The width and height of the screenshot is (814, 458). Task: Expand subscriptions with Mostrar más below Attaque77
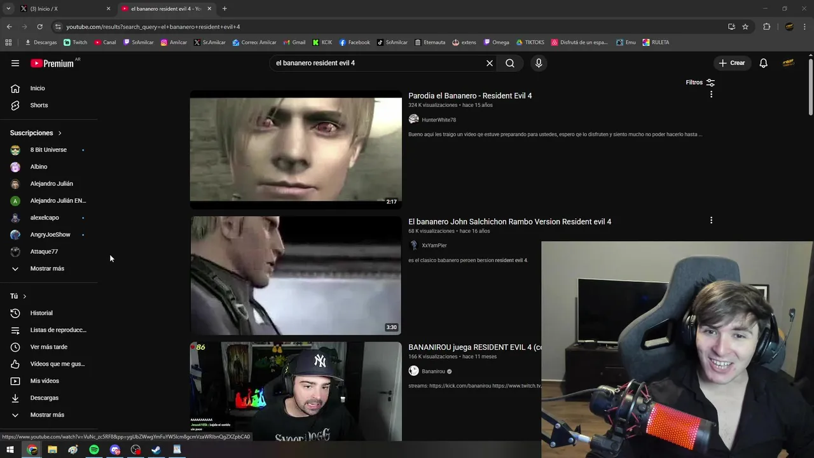(x=48, y=268)
